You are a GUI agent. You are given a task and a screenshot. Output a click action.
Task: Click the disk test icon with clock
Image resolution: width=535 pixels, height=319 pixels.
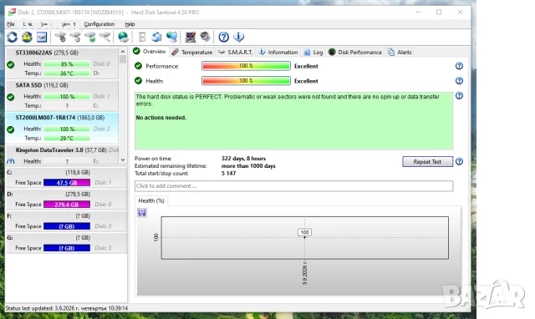(75, 37)
